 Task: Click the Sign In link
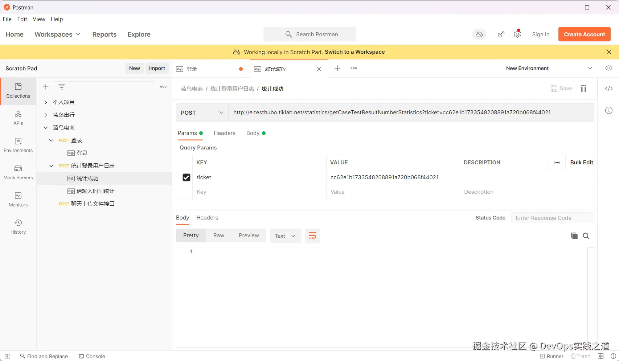541,34
